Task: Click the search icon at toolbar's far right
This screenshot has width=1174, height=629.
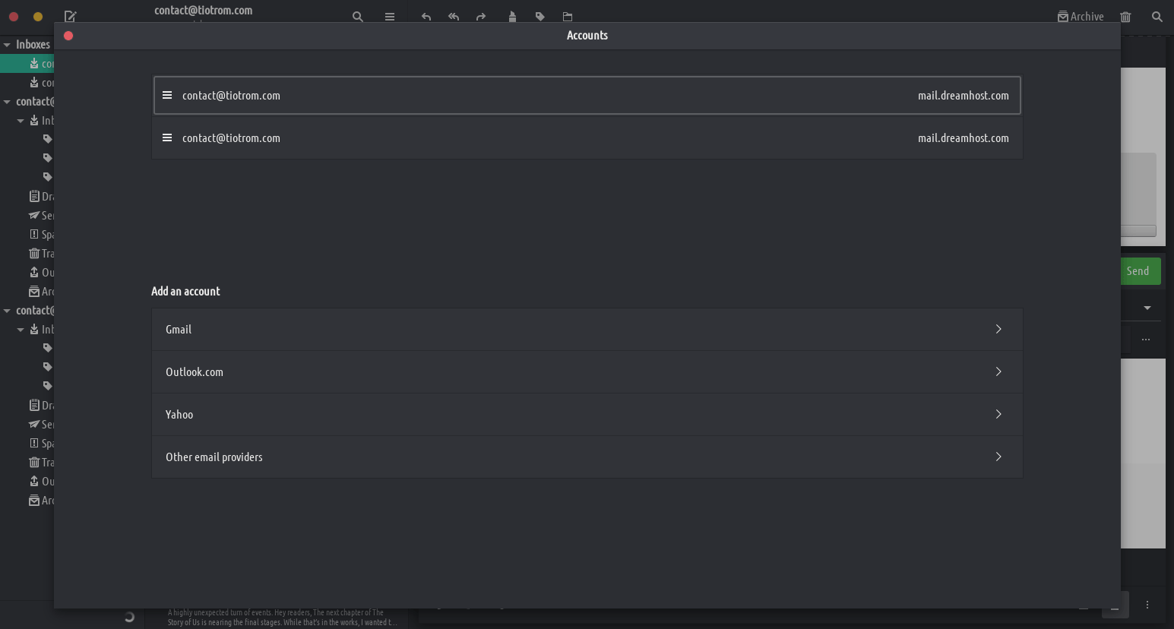Action: click(x=1157, y=17)
